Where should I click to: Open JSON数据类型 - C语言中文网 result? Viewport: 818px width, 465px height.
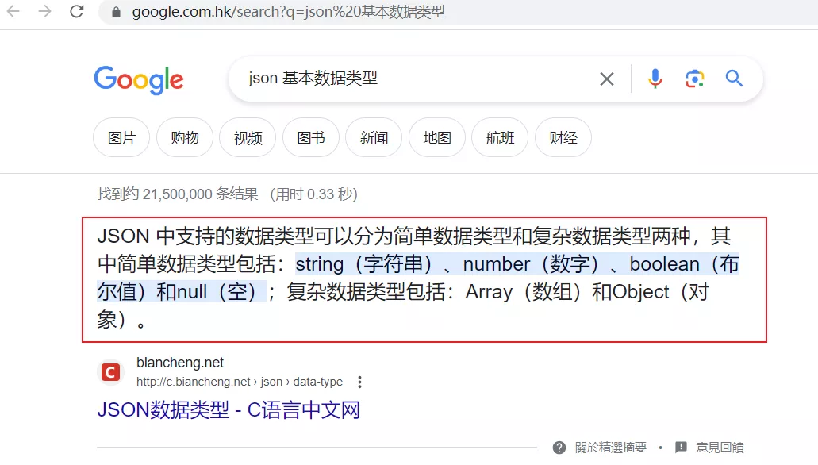point(229,410)
